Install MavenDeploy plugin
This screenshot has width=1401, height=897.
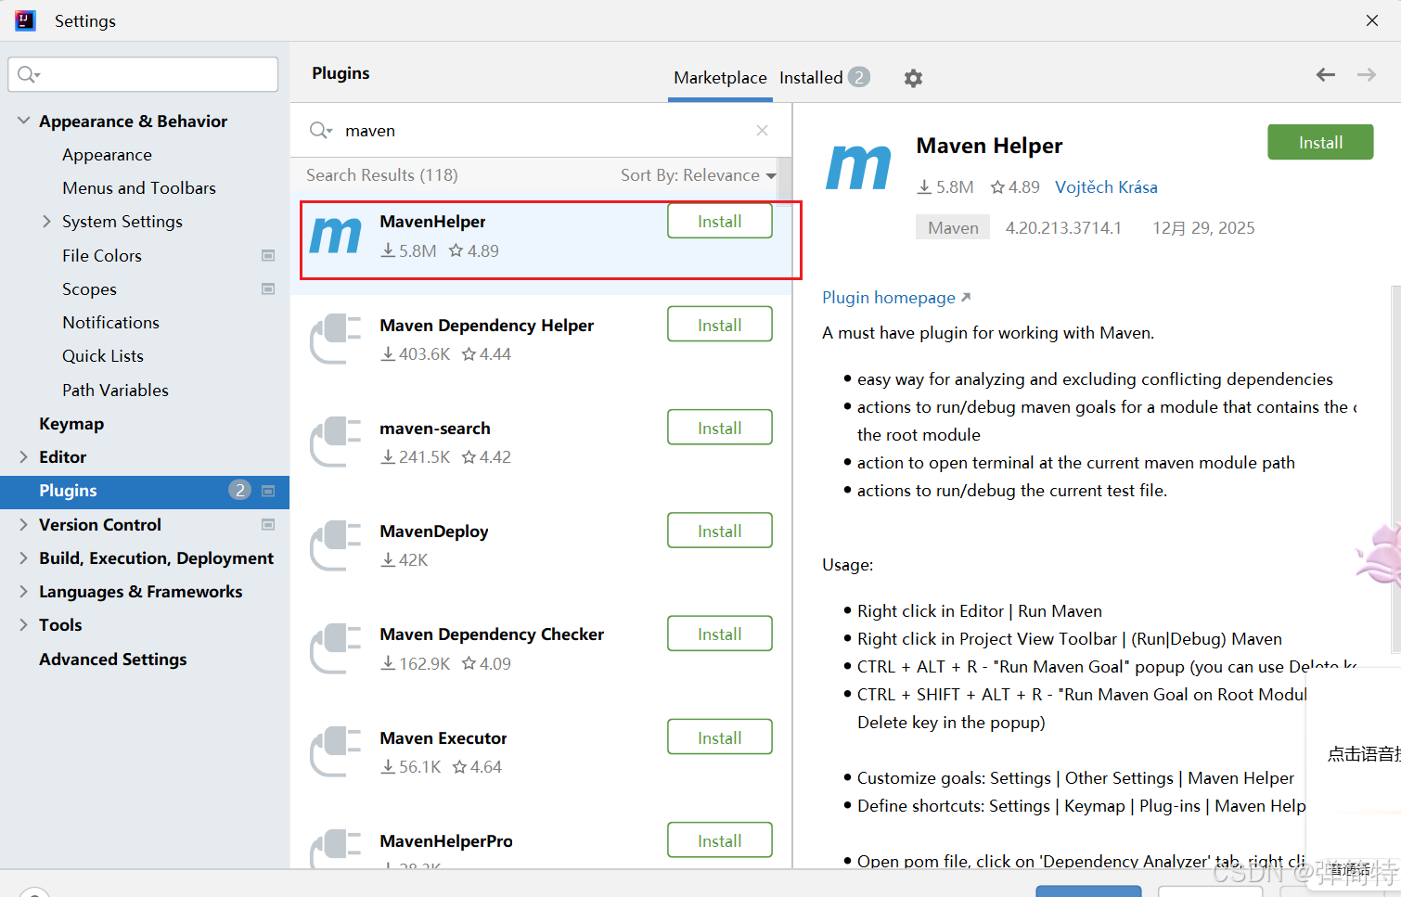pos(720,532)
